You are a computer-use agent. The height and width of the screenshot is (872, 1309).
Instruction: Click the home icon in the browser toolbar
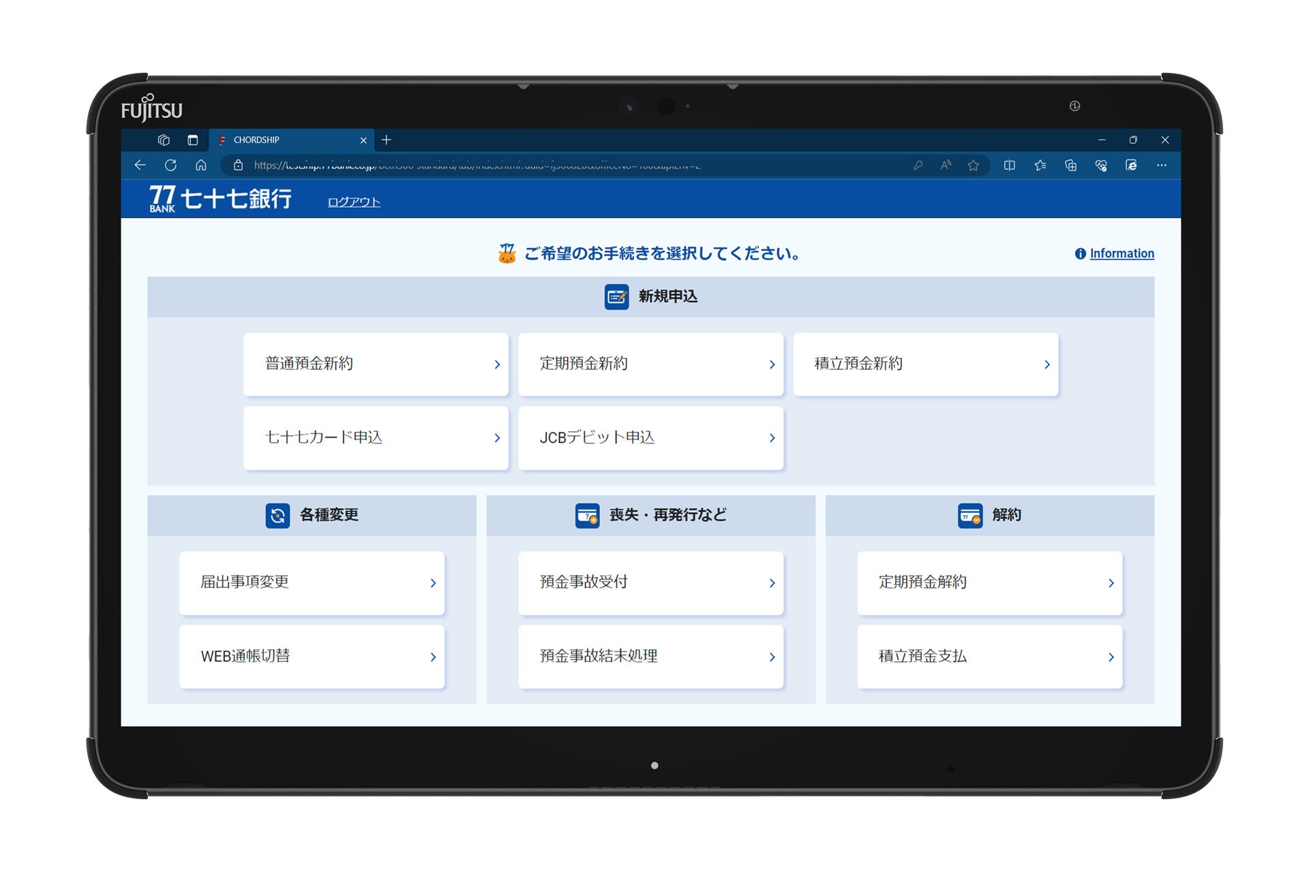coord(201,165)
